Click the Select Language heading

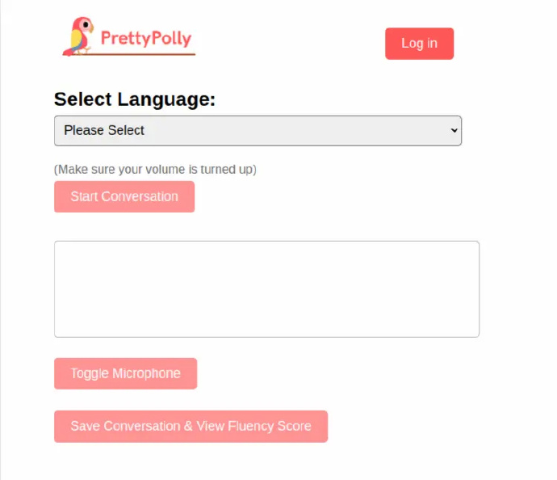tap(135, 99)
